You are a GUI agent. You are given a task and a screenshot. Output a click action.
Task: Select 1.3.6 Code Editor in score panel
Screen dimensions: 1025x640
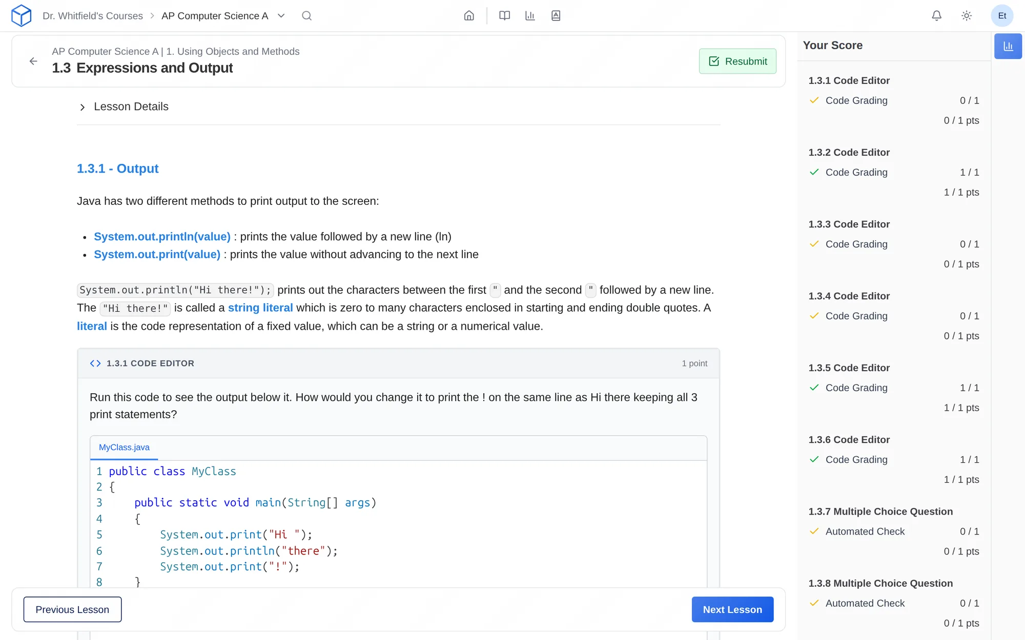pyautogui.click(x=849, y=439)
